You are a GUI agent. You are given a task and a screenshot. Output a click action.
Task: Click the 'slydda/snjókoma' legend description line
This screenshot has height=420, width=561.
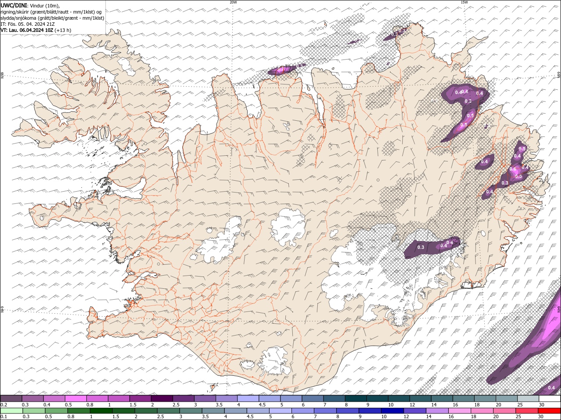click(x=52, y=18)
